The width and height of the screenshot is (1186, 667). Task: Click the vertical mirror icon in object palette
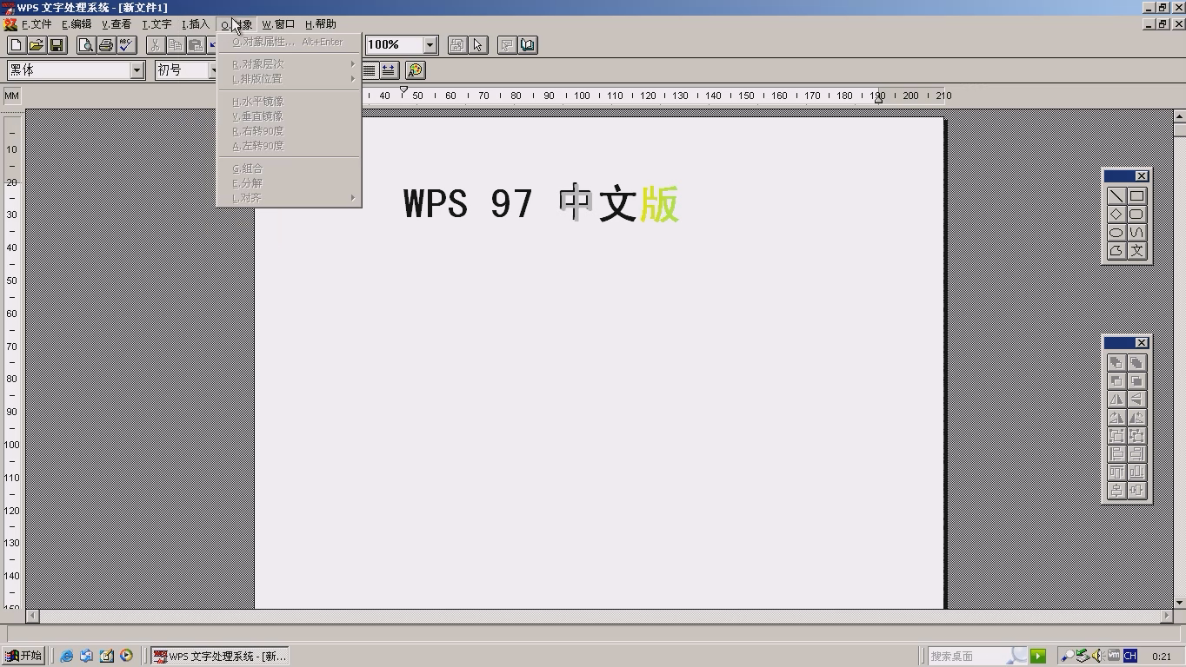click(x=1136, y=400)
